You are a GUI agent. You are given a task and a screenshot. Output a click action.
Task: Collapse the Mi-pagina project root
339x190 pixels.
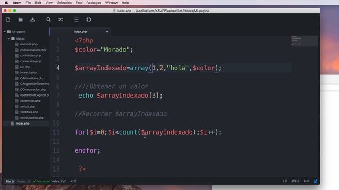[5, 32]
